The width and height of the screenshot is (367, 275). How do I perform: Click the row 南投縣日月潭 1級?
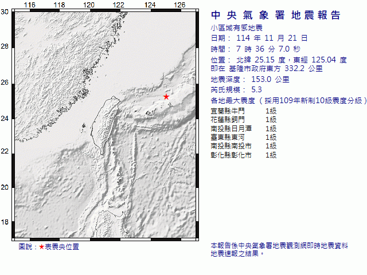click(x=244, y=128)
